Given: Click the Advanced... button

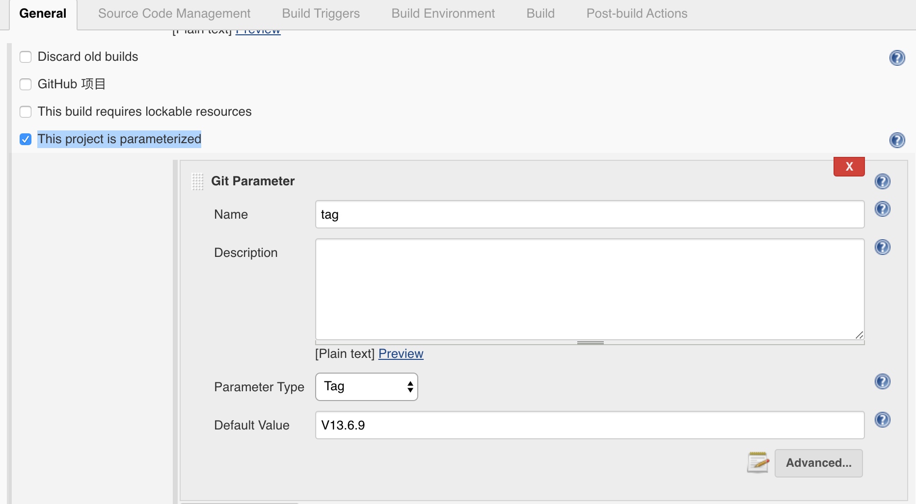Looking at the screenshot, I should coord(818,463).
